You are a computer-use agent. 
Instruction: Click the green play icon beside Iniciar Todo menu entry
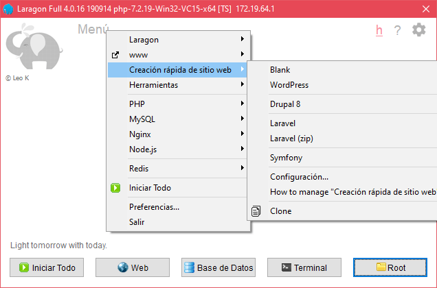tap(115, 188)
